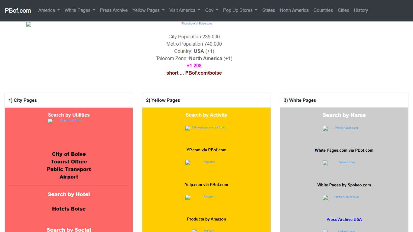Click the City of Boise link

pos(69,154)
